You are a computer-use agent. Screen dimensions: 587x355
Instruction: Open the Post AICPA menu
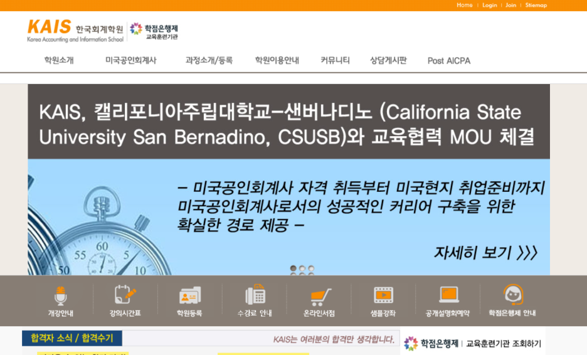pos(449,61)
